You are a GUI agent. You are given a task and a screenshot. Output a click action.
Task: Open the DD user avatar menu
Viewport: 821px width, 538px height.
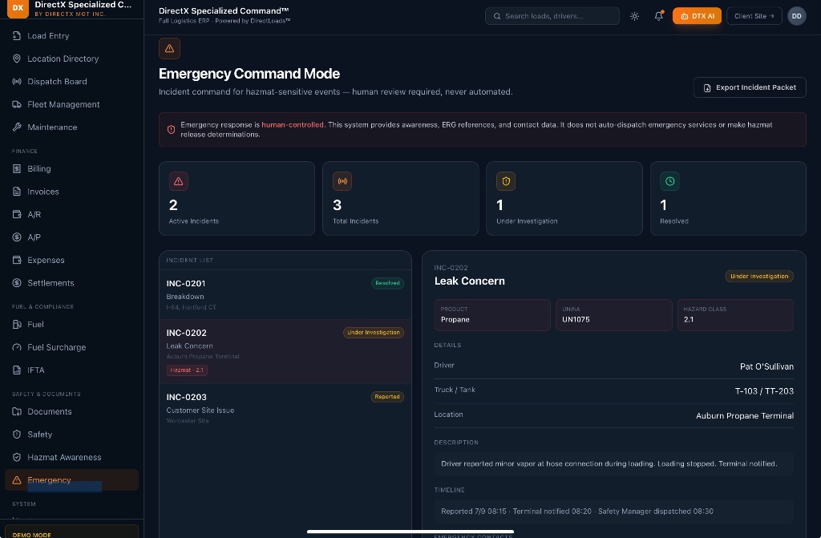coord(796,16)
